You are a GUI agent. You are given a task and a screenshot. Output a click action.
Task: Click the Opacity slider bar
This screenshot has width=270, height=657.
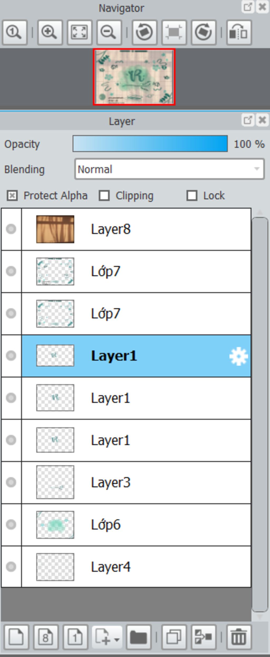coord(150,144)
